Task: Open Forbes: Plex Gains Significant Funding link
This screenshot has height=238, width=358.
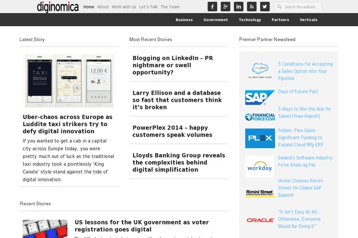Action: (301, 137)
